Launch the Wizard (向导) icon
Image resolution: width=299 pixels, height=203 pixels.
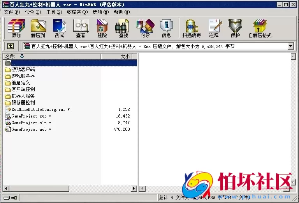[x=145, y=28]
